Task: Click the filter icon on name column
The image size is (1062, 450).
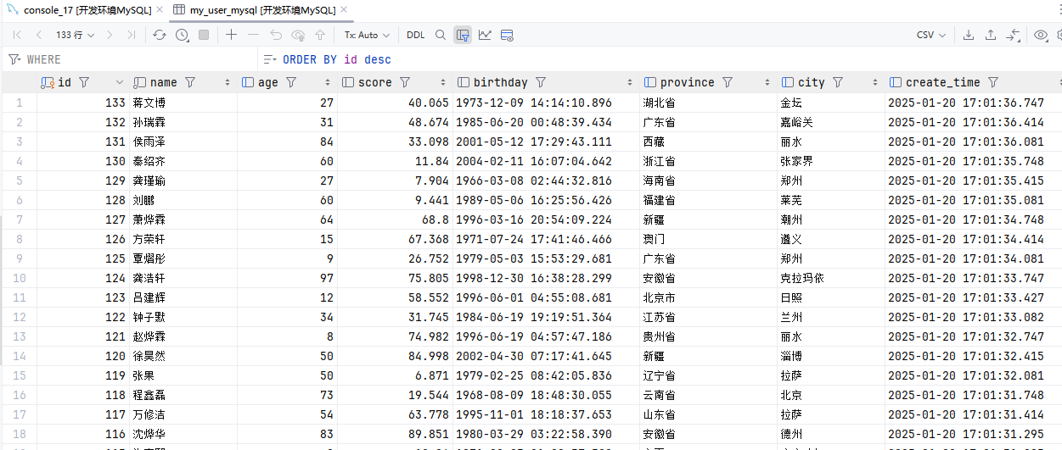Action: 190,82
